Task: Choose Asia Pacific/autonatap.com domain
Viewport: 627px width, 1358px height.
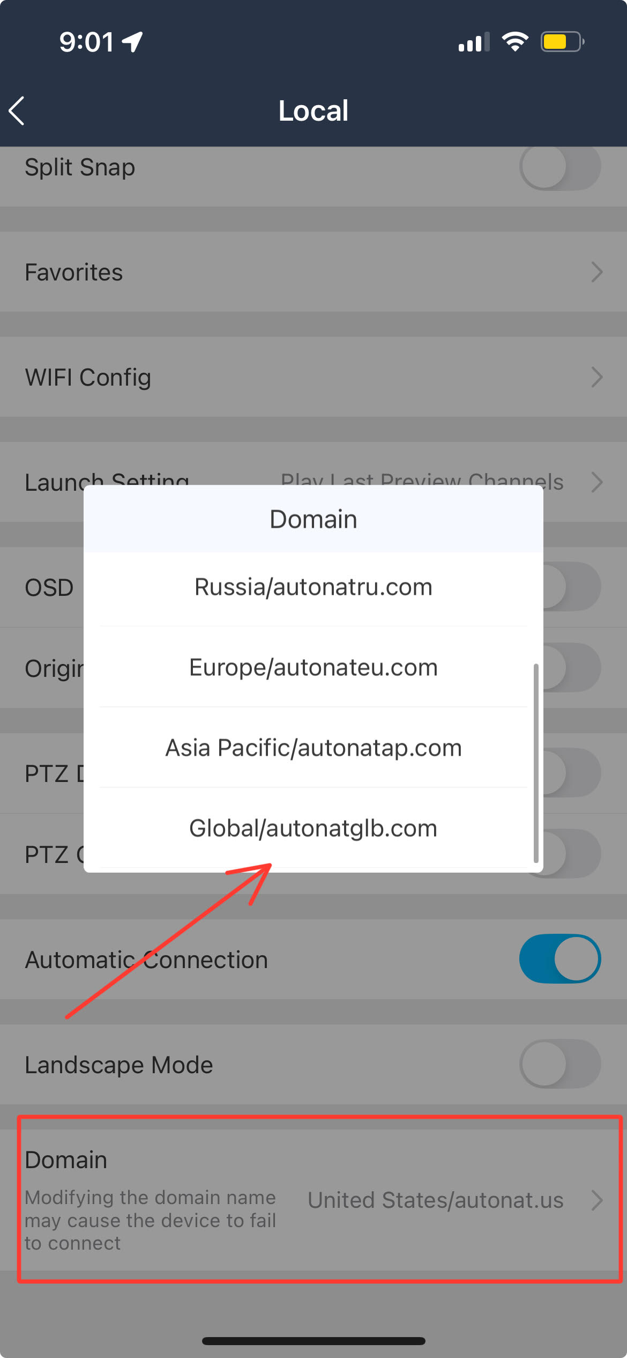Action: click(x=313, y=748)
